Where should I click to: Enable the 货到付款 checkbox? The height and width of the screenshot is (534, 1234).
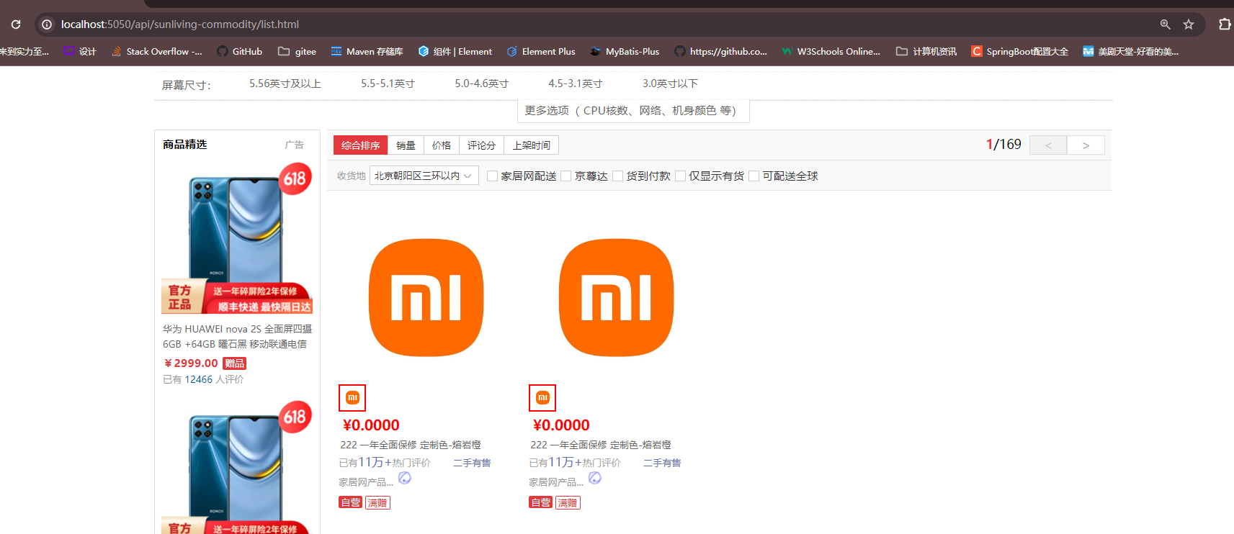617,176
